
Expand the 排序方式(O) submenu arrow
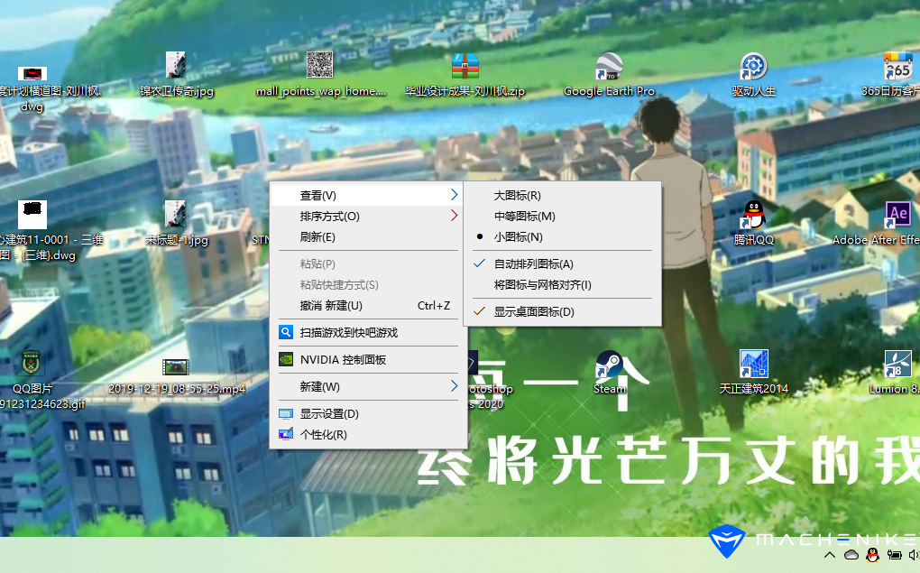(454, 216)
